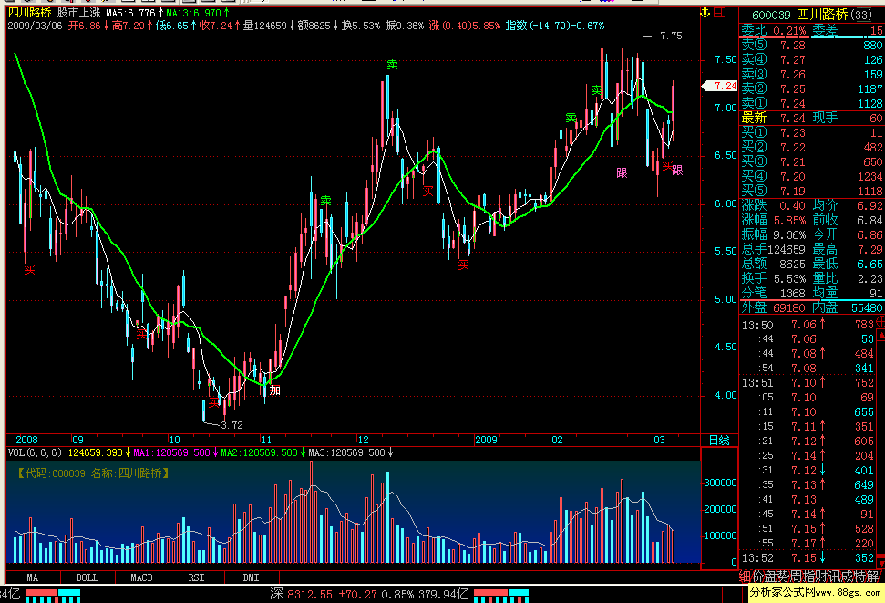
Task: Open the 财 finance tab
Action: [x=822, y=577]
